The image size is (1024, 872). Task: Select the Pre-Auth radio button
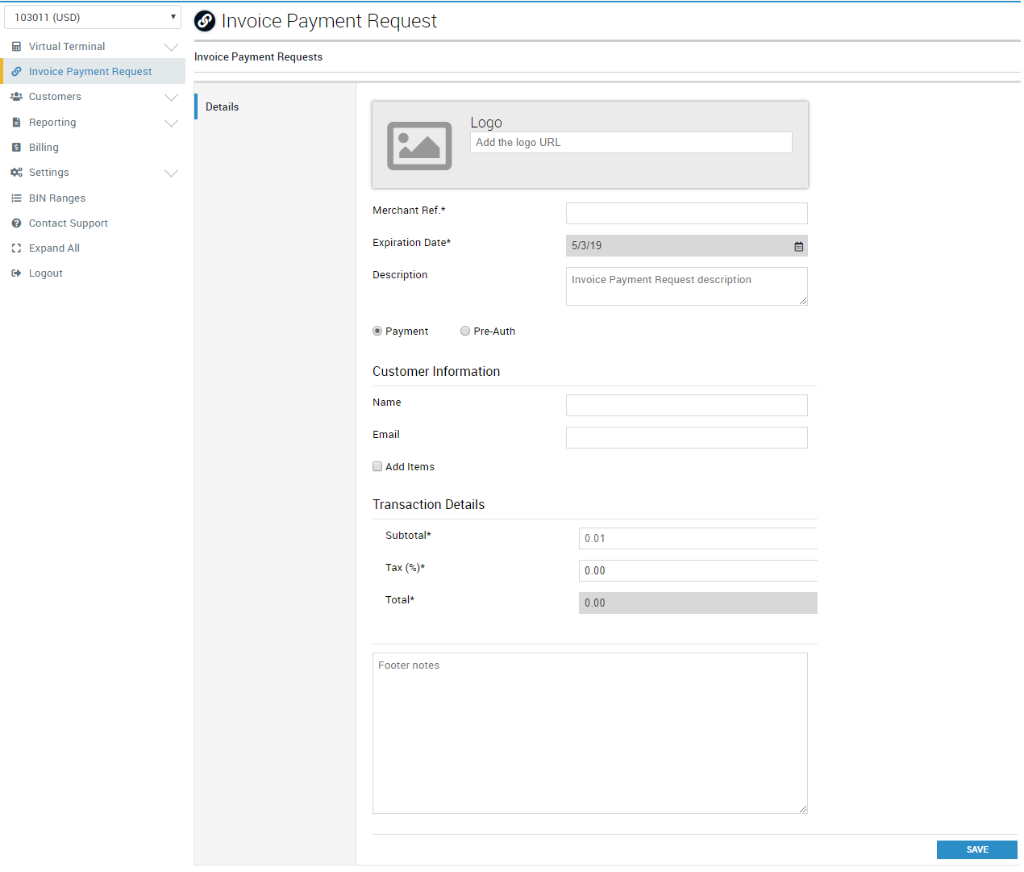tap(465, 332)
